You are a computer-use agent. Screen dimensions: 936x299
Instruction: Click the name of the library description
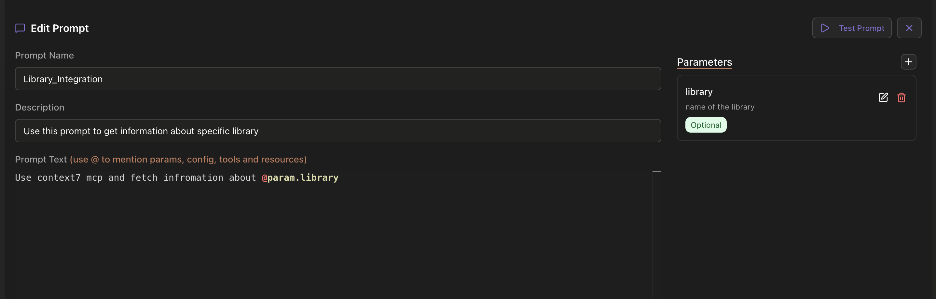click(720, 106)
